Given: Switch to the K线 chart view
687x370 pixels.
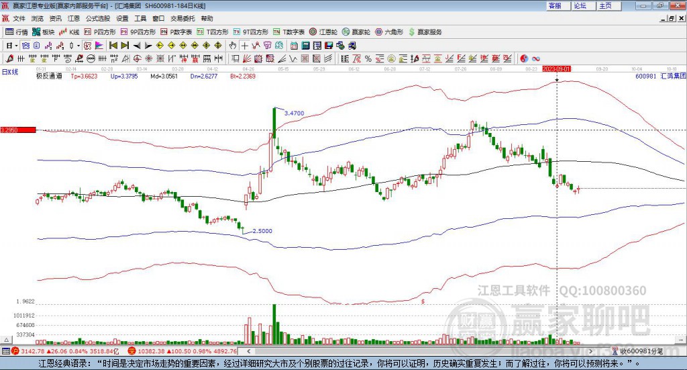Looking at the screenshot, I should [69, 32].
